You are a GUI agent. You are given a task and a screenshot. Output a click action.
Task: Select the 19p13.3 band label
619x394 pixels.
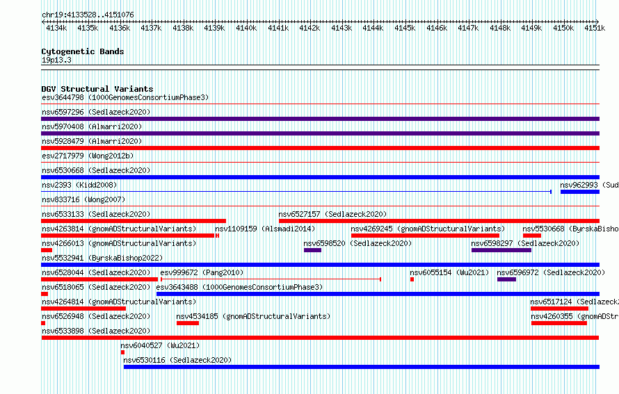click(56, 60)
